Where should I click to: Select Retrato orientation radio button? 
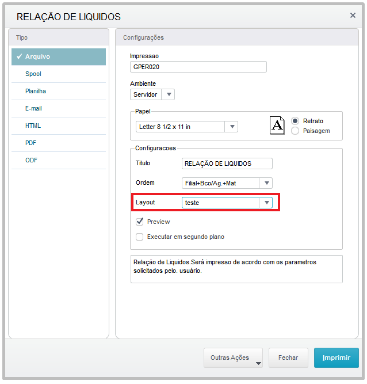point(295,121)
